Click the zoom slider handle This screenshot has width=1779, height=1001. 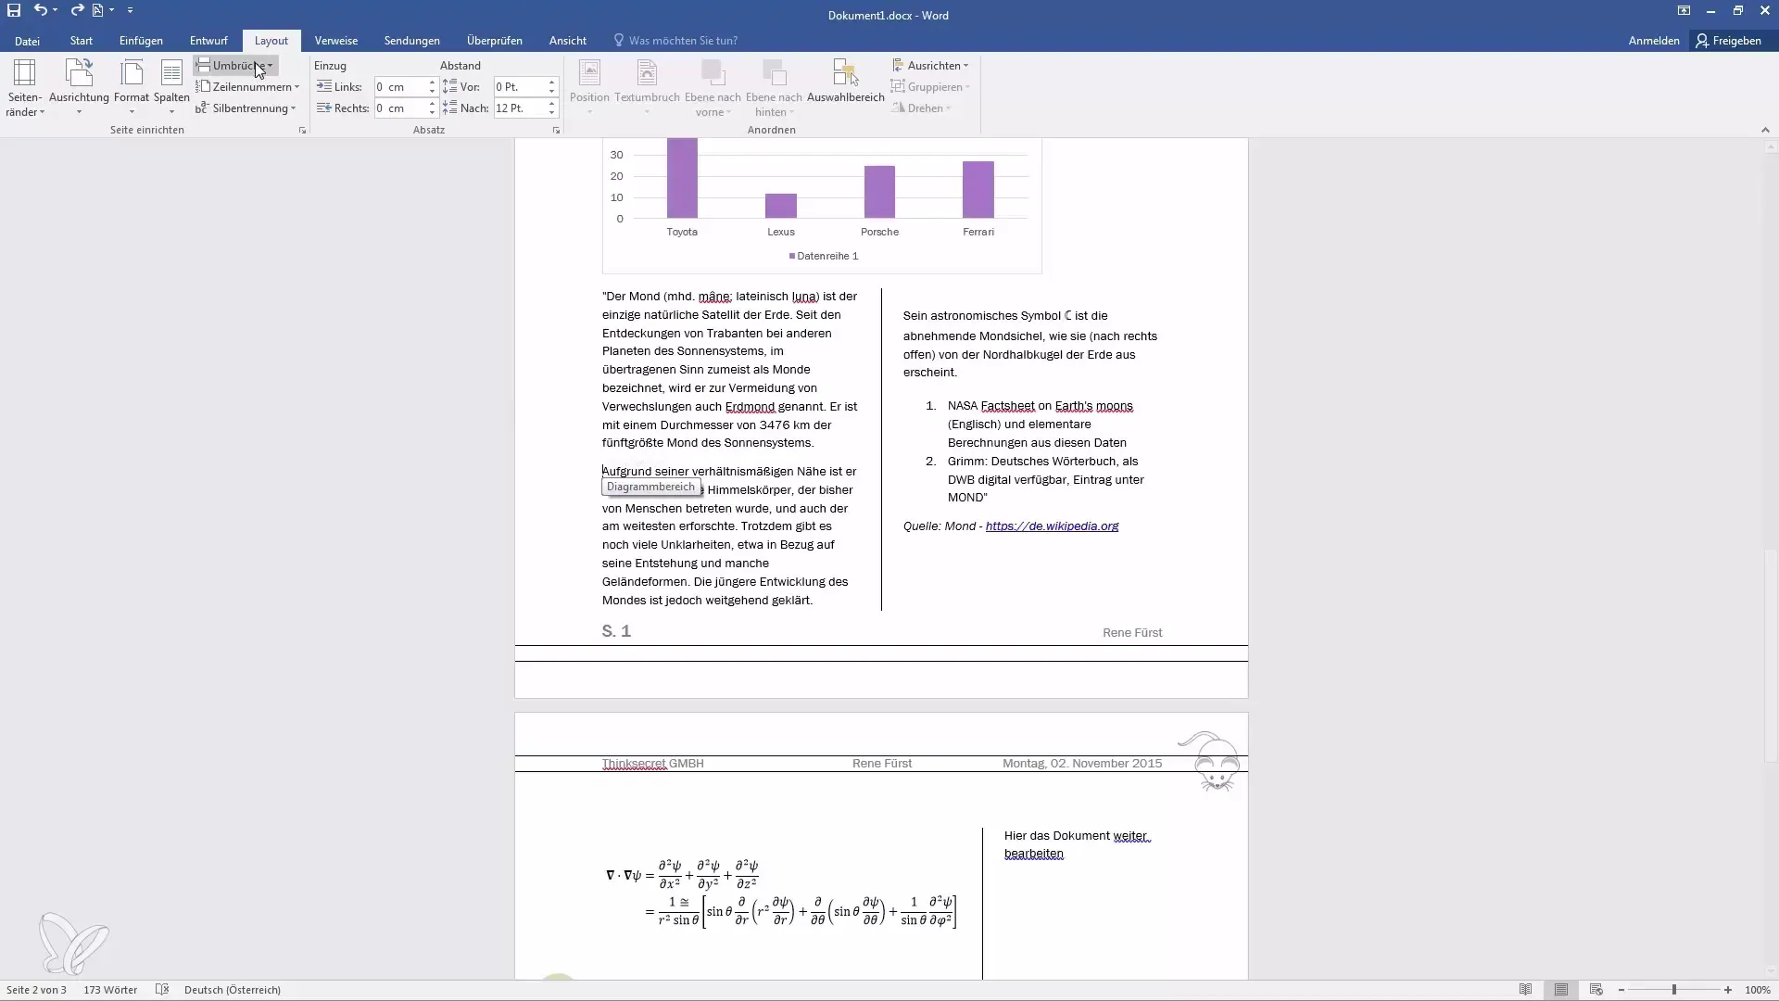(1674, 990)
